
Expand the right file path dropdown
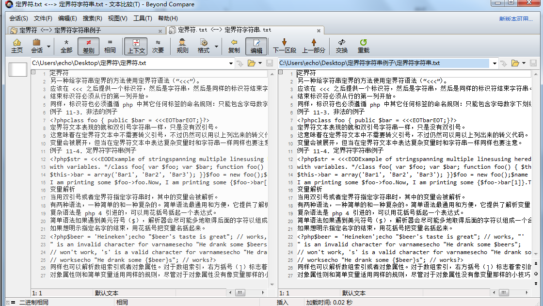tap(494, 63)
